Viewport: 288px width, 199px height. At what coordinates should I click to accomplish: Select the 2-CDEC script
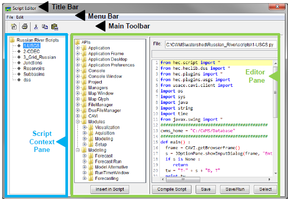point(32,51)
